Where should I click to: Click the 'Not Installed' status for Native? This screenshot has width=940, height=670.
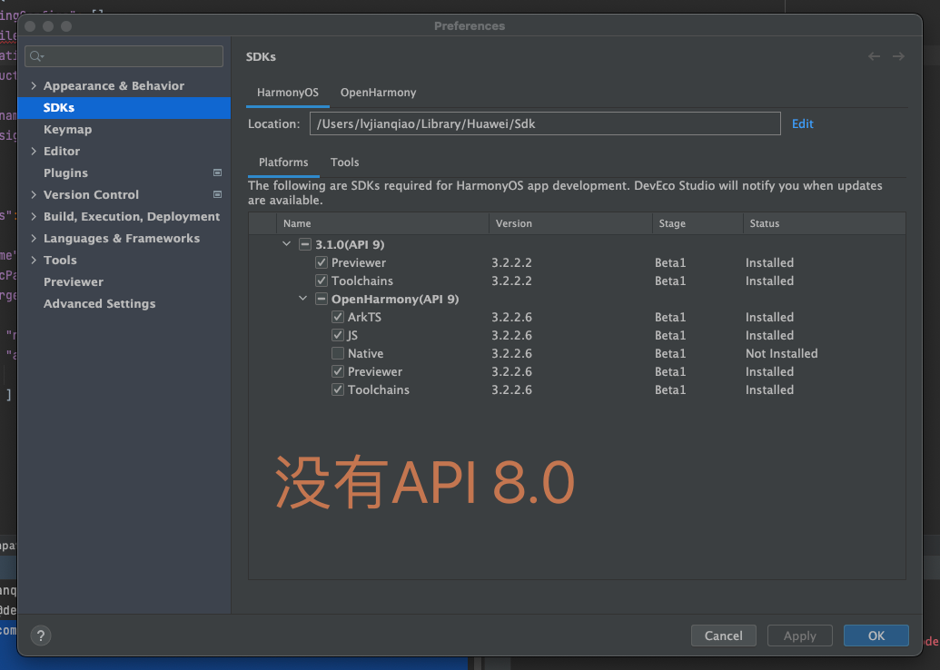coord(782,353)
